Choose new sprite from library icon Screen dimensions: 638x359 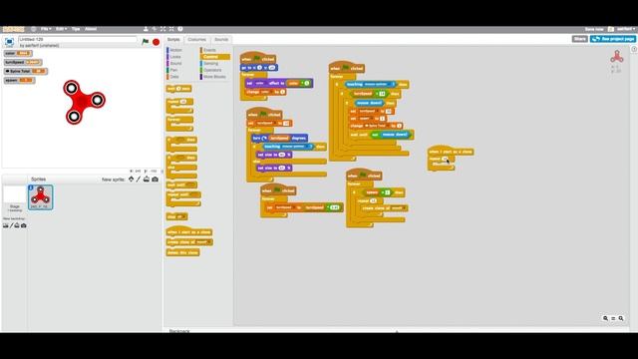pos(131,179)
